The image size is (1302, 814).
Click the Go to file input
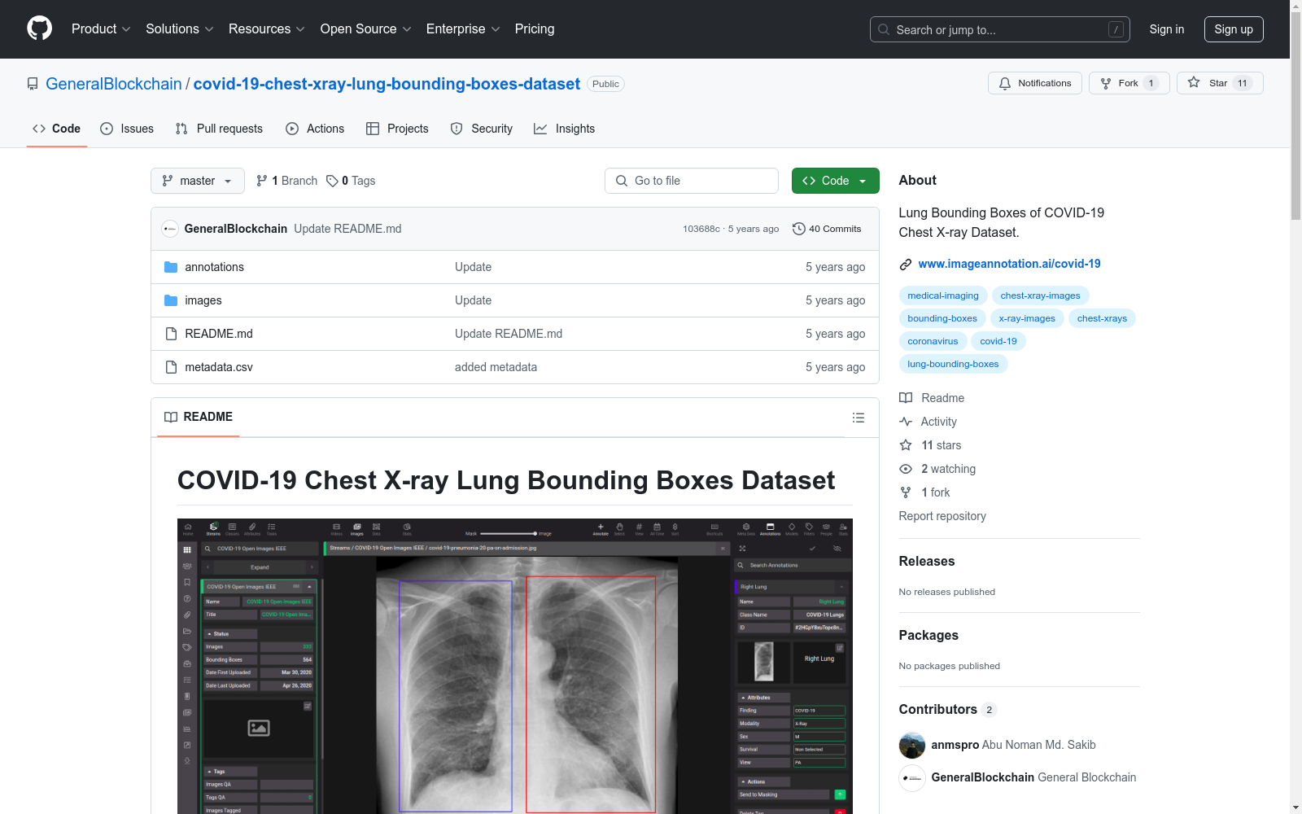point(692,181)
